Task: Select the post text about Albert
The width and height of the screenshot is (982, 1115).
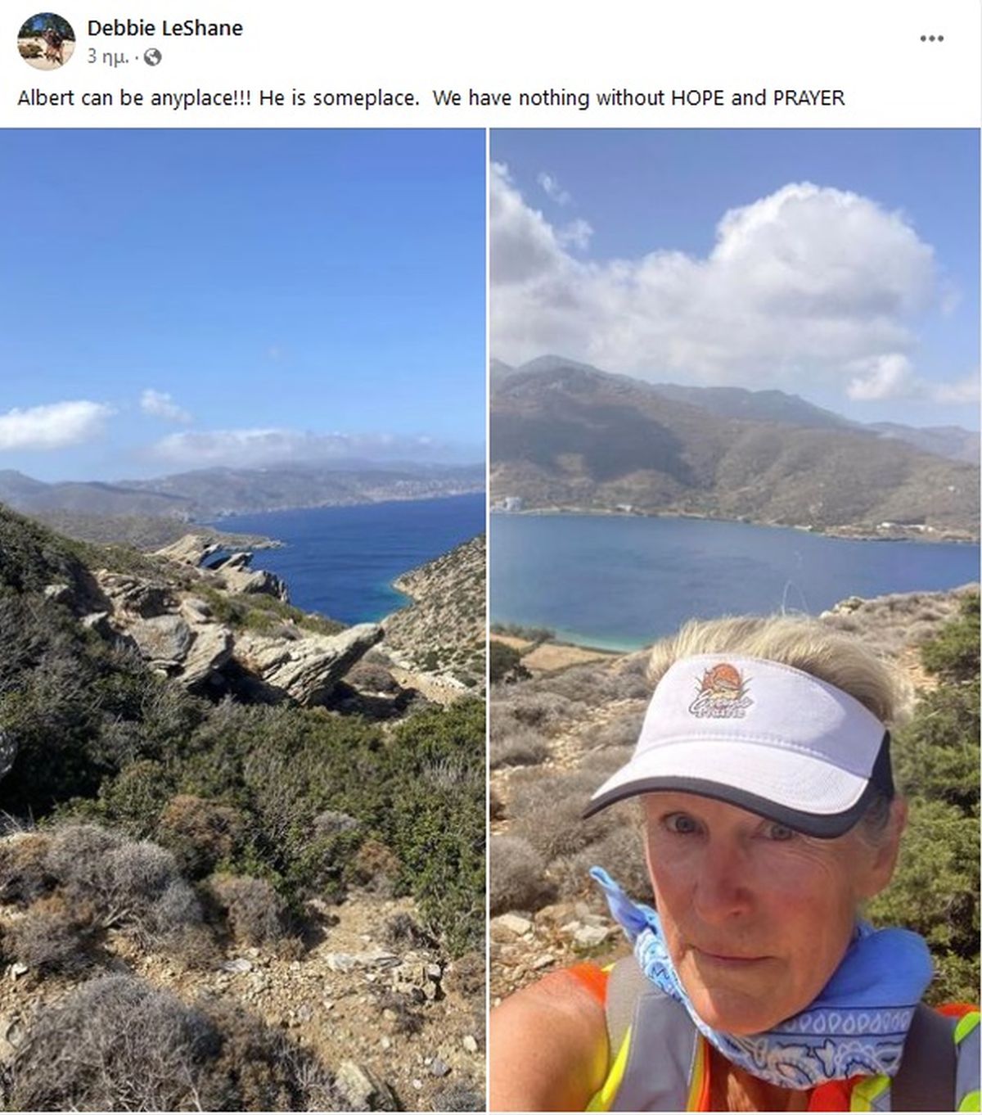Action: (x=431, y=98)
